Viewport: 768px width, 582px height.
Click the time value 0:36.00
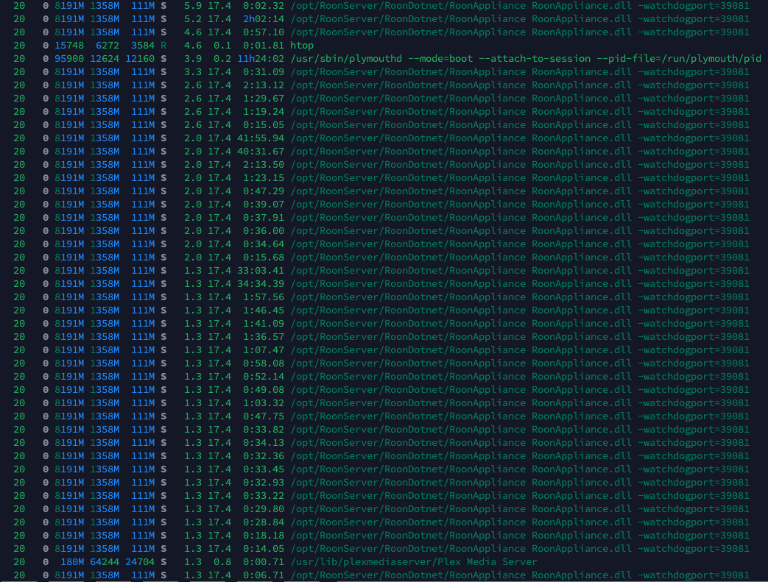264,230
